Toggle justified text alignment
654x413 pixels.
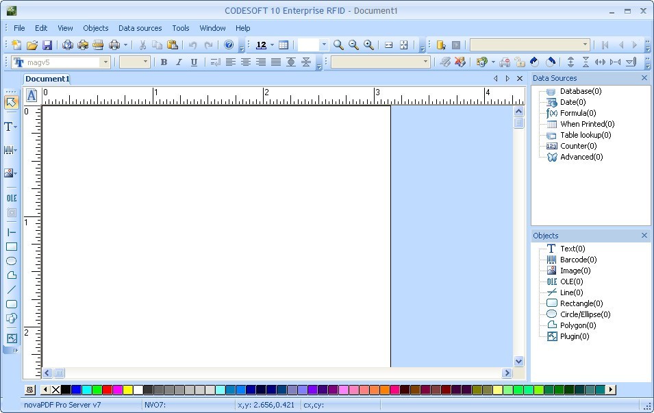276,62
